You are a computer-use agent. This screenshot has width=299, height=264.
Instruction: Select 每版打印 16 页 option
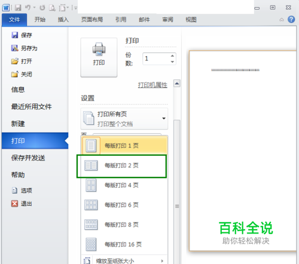click(x=124, y=244)
